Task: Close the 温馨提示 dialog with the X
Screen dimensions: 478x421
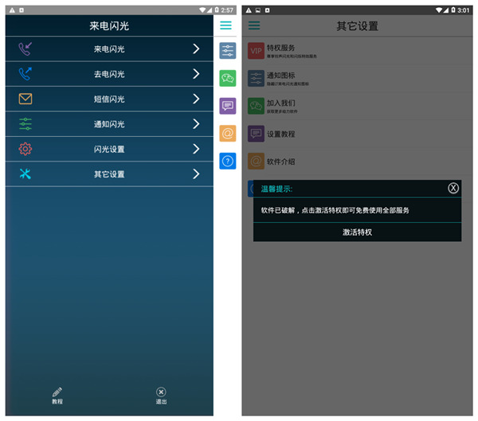Action: tap(453, 189)
